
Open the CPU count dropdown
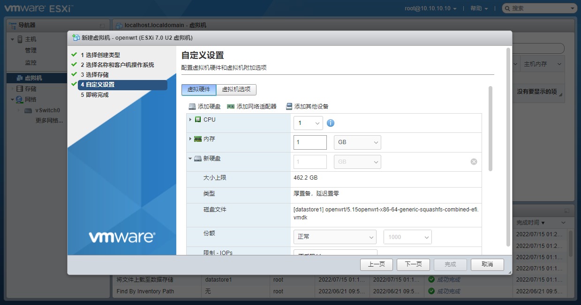[308, 122]
